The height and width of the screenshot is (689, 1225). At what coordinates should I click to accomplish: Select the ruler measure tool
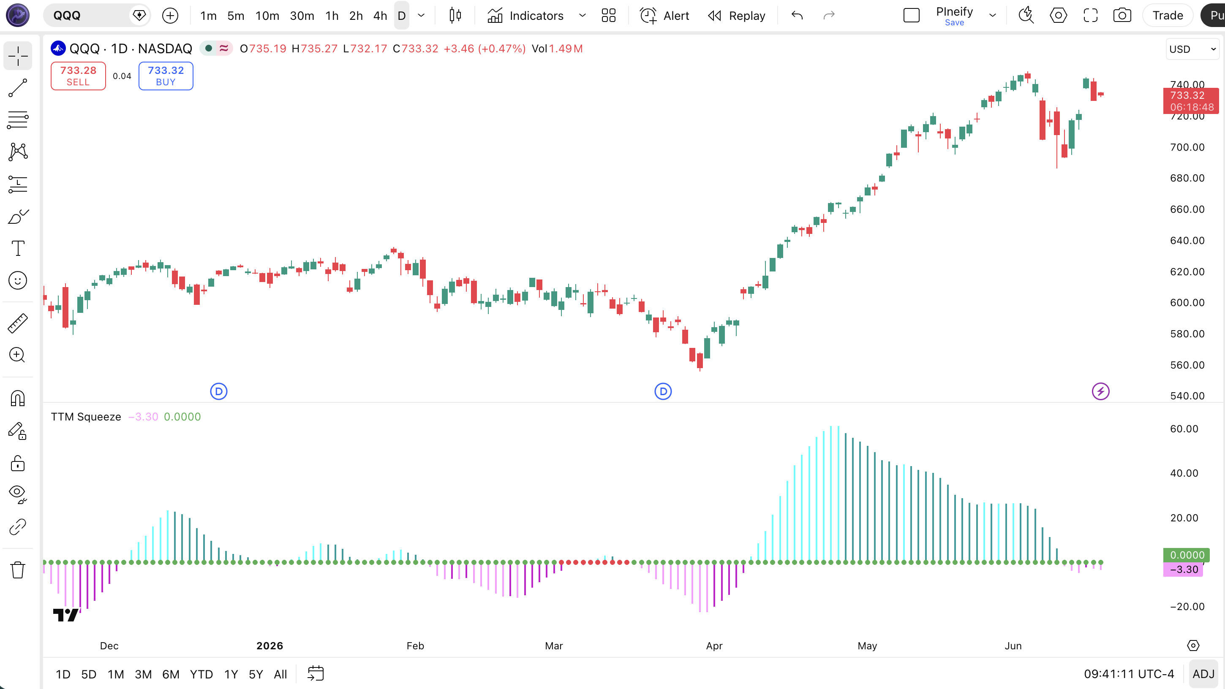click(x=18, y=323)
